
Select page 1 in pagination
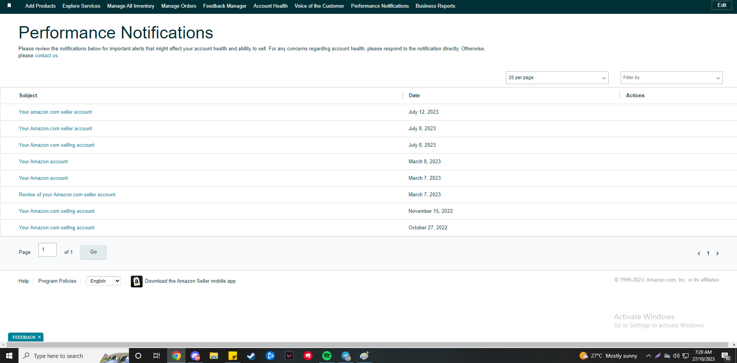point(708,254)
